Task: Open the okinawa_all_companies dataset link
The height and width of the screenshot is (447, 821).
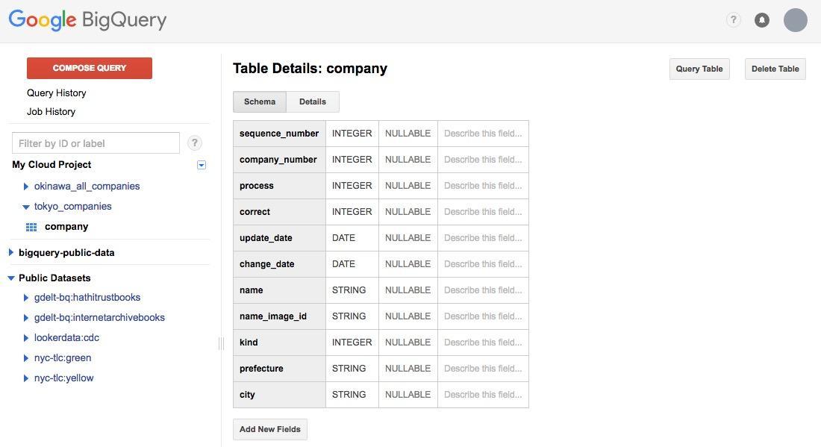Action: coord(87,186)
